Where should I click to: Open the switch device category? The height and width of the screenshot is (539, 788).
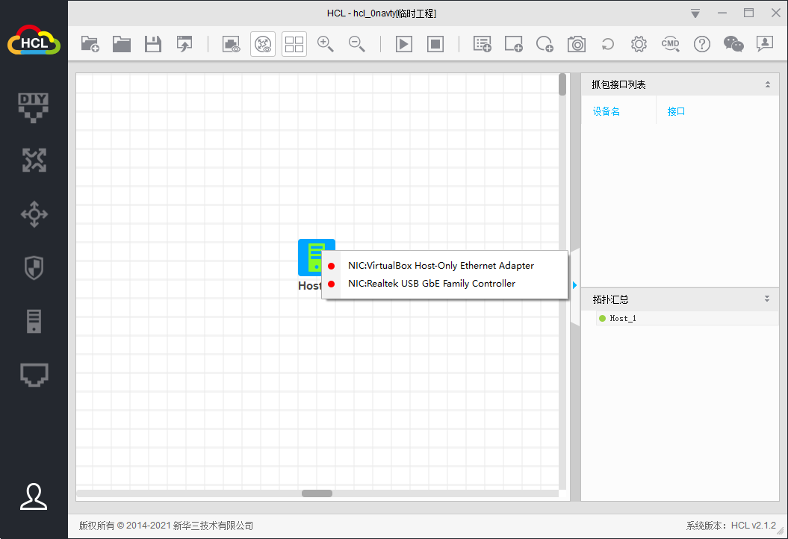click(34, 214)
